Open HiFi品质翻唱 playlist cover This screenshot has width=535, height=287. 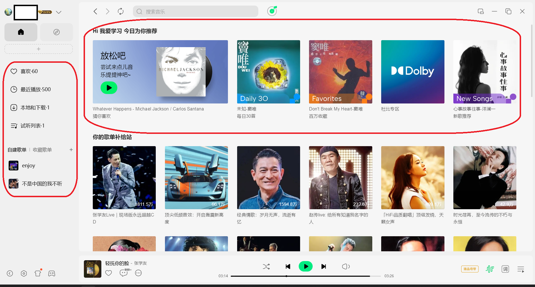tap(413, 178)
